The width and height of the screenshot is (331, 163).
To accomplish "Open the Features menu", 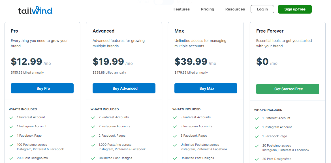I will (x=181, y=9).
